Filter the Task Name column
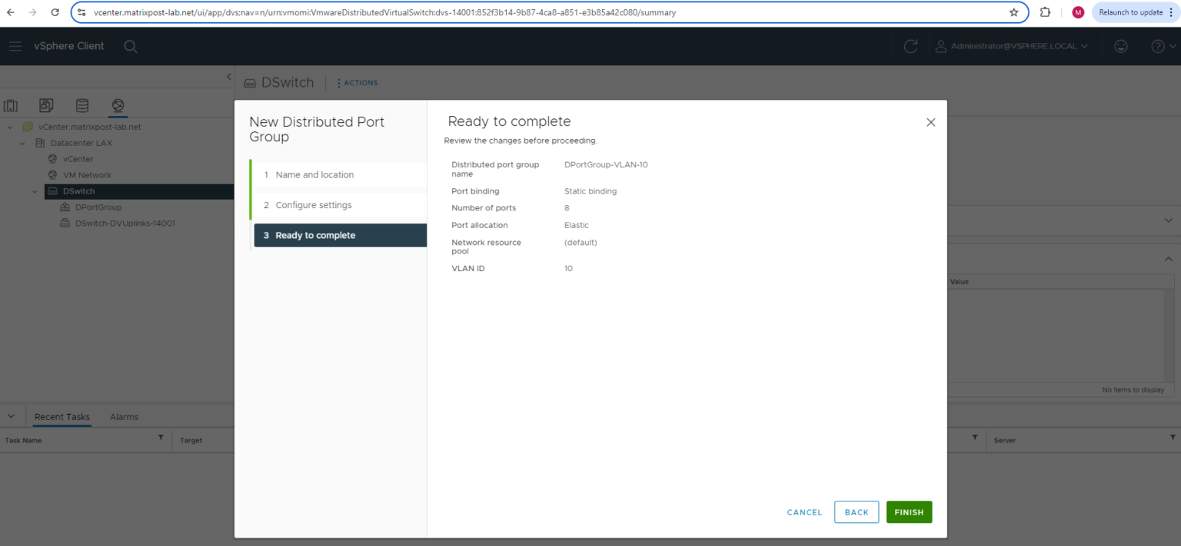 [161, 438]
